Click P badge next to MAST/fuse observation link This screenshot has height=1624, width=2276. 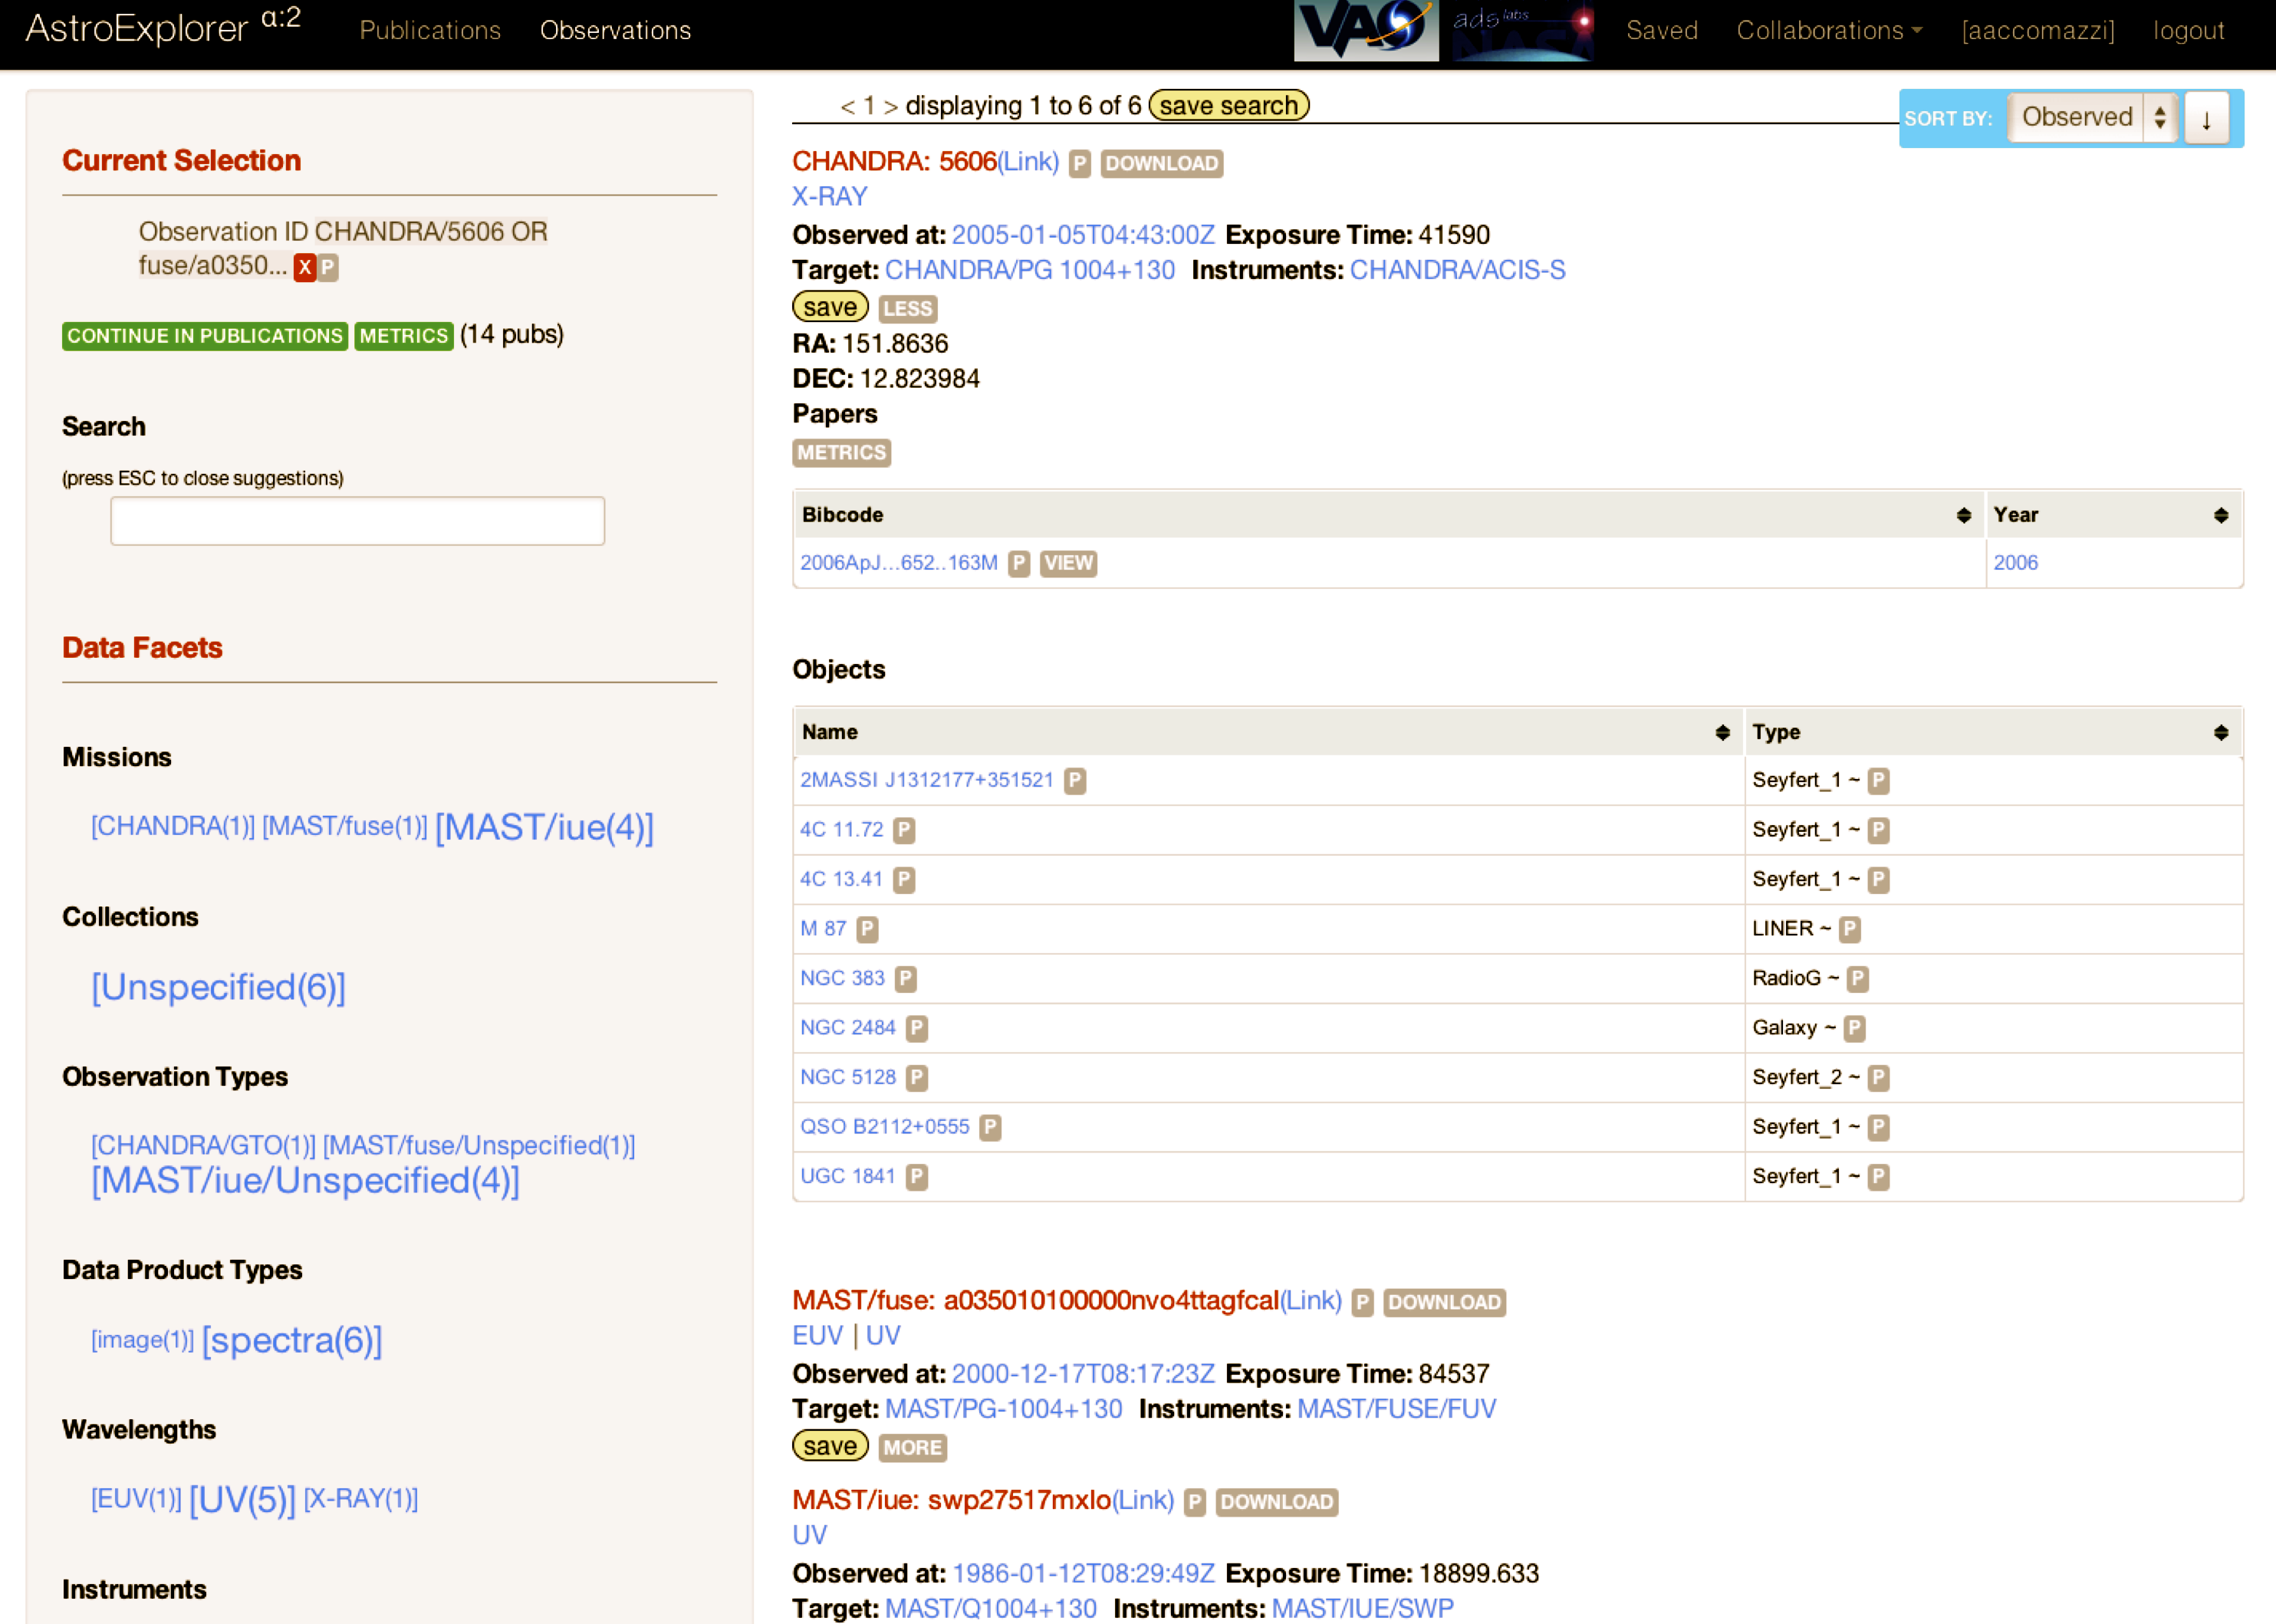click(x=1361, y=1302)
